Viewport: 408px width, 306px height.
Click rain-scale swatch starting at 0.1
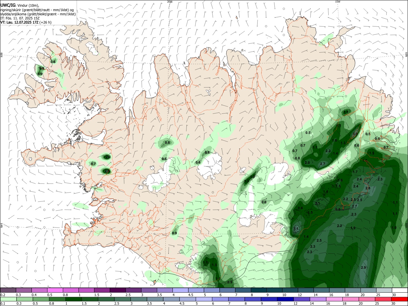(x=8, y=299)
